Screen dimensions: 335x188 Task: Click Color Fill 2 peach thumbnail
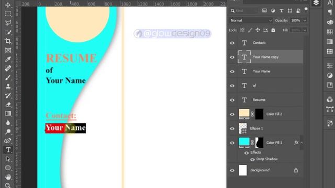244,114
